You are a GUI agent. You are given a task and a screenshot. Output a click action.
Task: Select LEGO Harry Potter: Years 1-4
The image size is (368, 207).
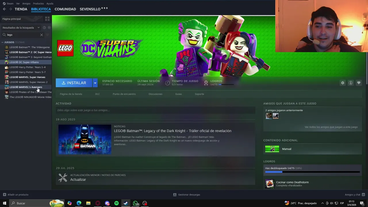27,67
